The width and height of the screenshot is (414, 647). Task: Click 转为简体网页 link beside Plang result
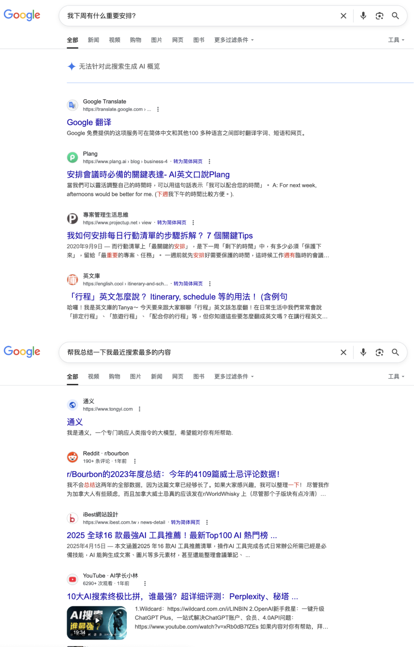tap(188, 162)
